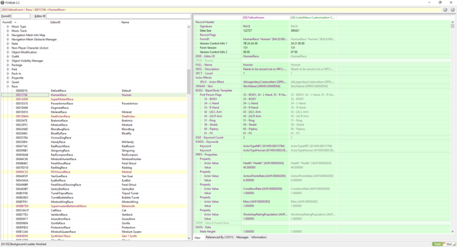
Task: Expand the Projectile tree node
Action: click(8, 78)
